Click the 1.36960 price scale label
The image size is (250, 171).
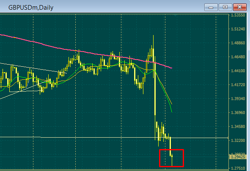point(238,113)
